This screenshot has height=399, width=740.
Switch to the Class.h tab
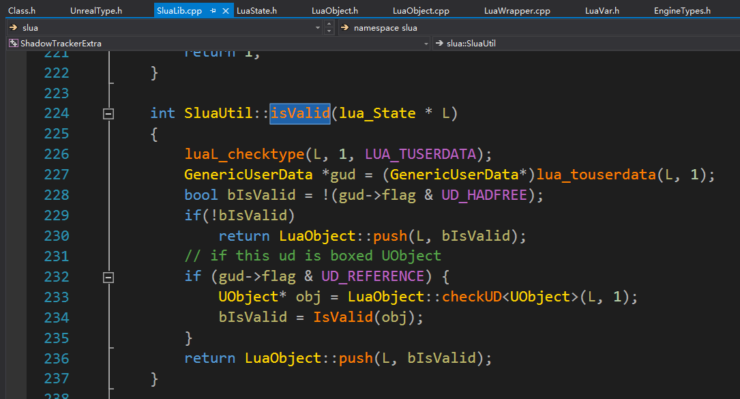coord(22,10)
